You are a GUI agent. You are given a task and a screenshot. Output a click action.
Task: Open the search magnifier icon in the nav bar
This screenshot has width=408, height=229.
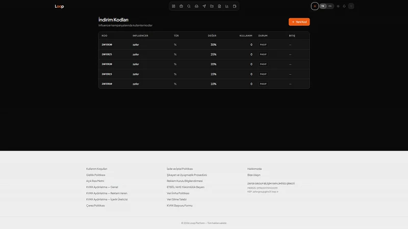coord(189,6)
